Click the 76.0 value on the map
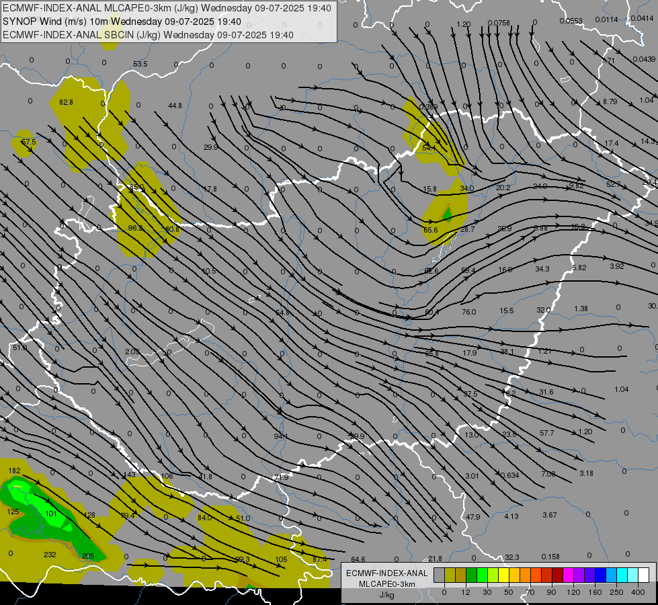Image resolution: width=658 pixels, height=605 pixels. [468, 312]
